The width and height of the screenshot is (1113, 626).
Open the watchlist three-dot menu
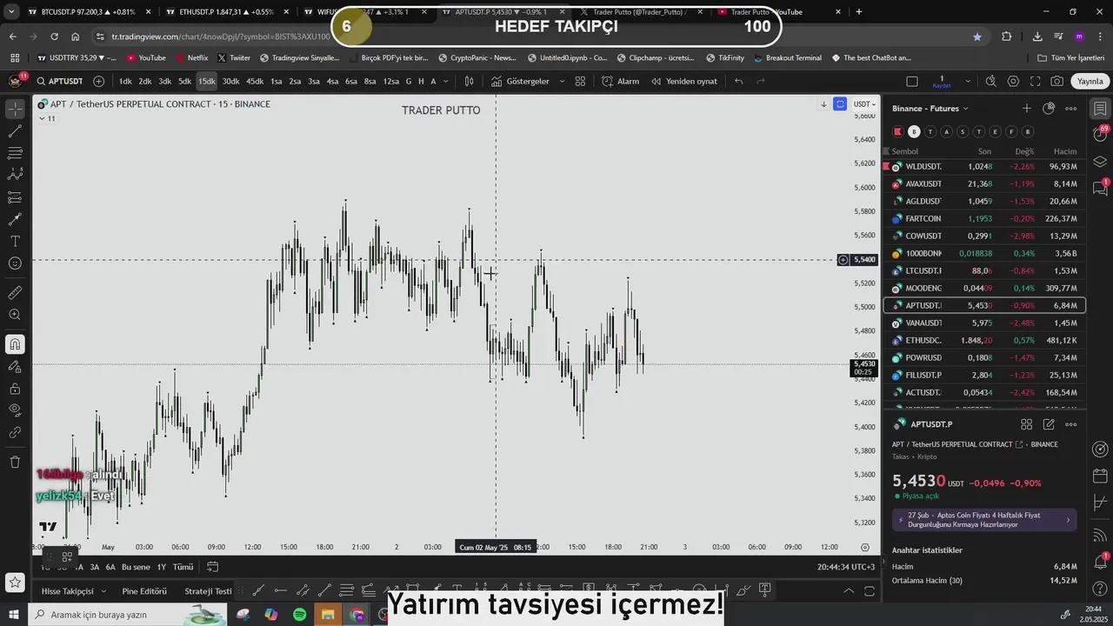click(x=1071, y=109)
